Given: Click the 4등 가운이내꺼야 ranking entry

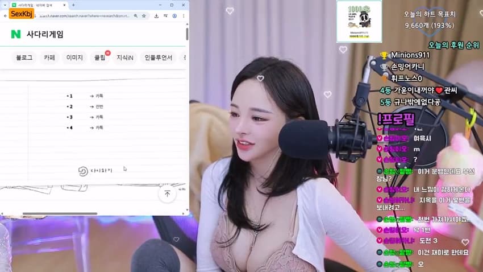Looking at the screenshot, I should [x=419, y=90].
